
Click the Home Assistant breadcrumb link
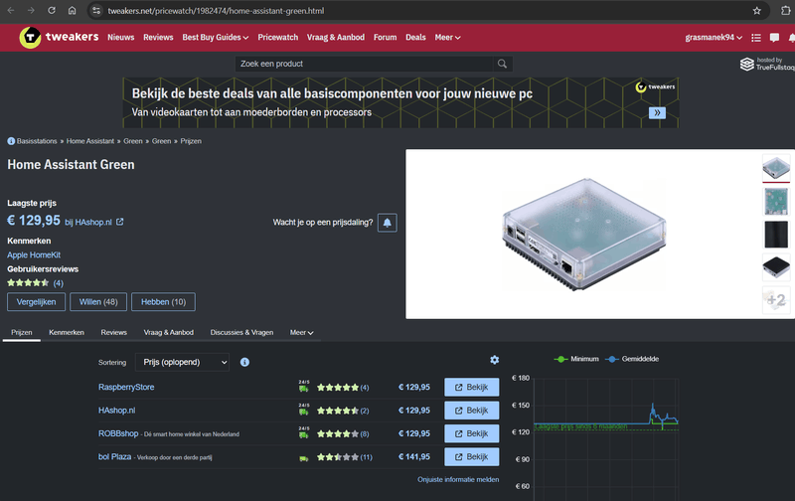tap(90, 141)
